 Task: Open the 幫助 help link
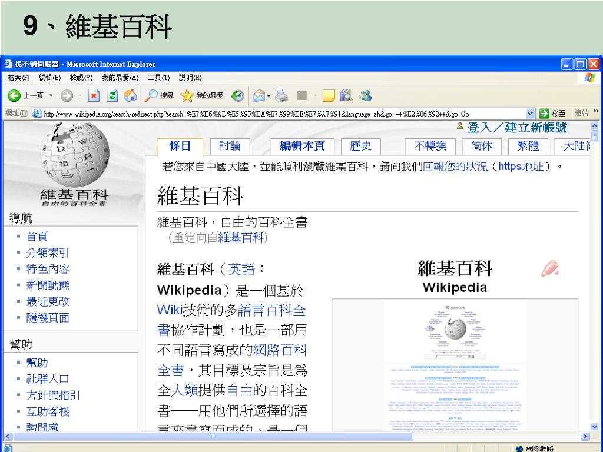(37, 363)
